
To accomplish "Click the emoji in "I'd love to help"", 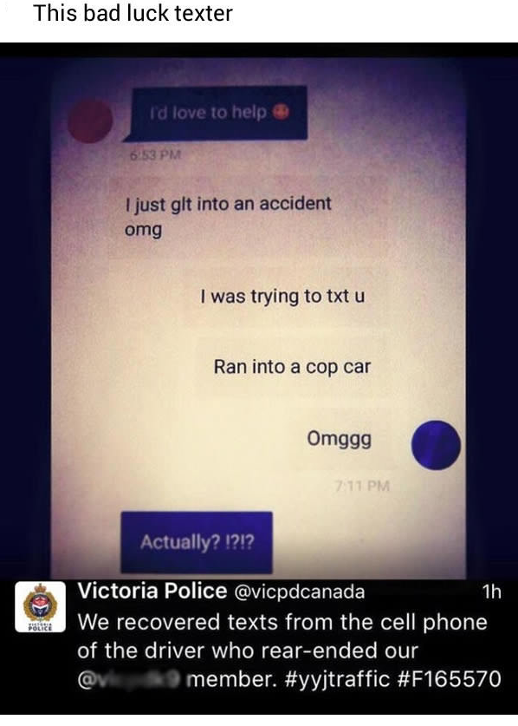I will click(x=281, y=112).
